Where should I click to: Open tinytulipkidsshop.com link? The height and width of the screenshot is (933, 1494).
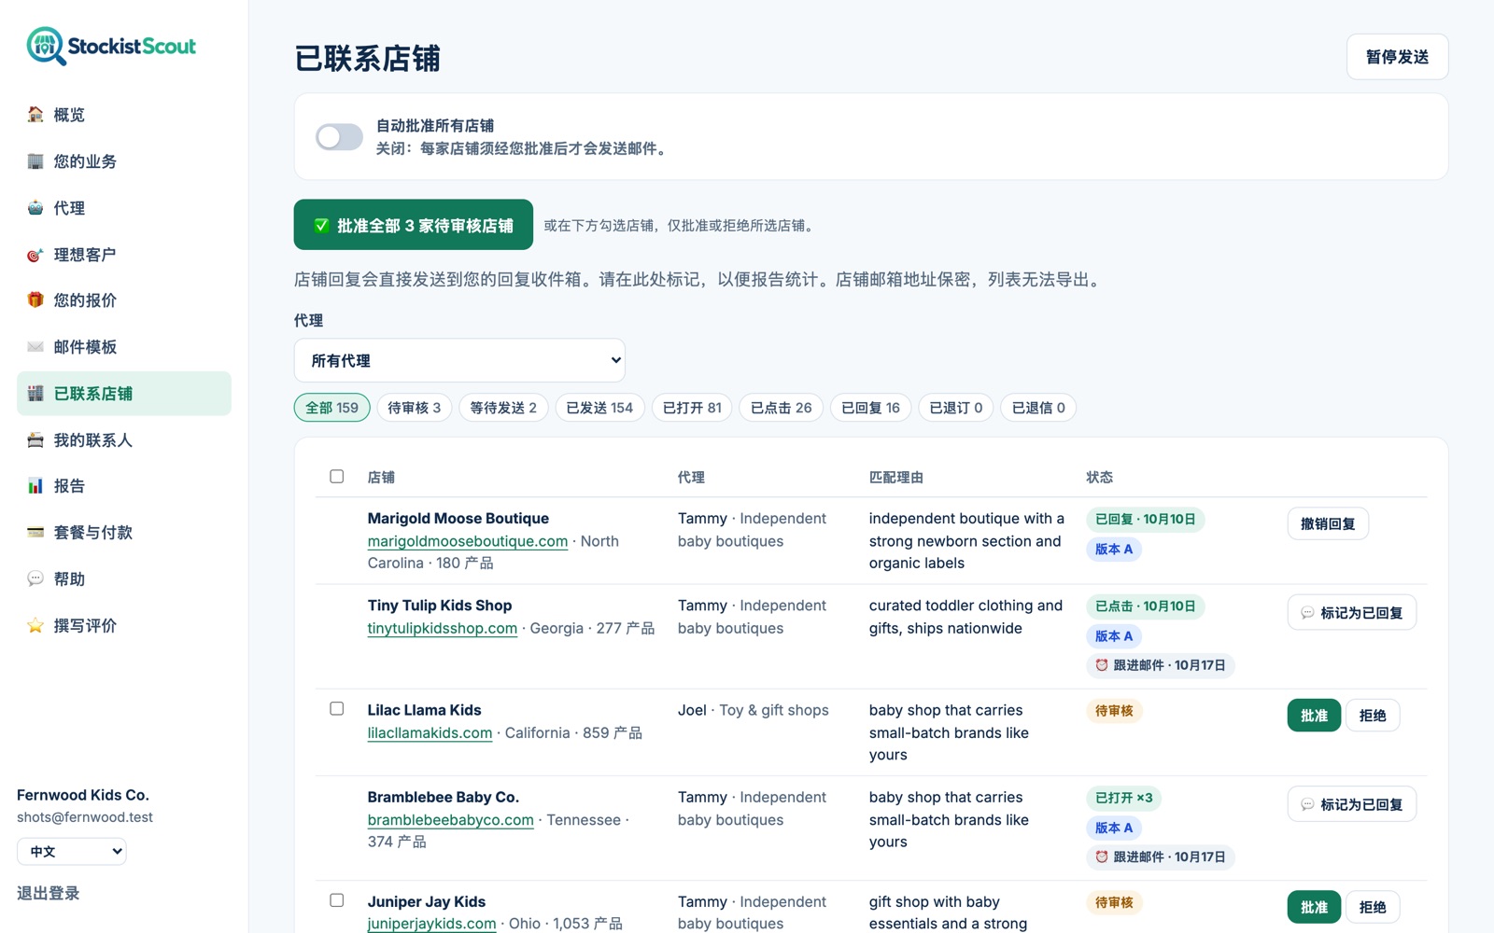tap(442, 628)
